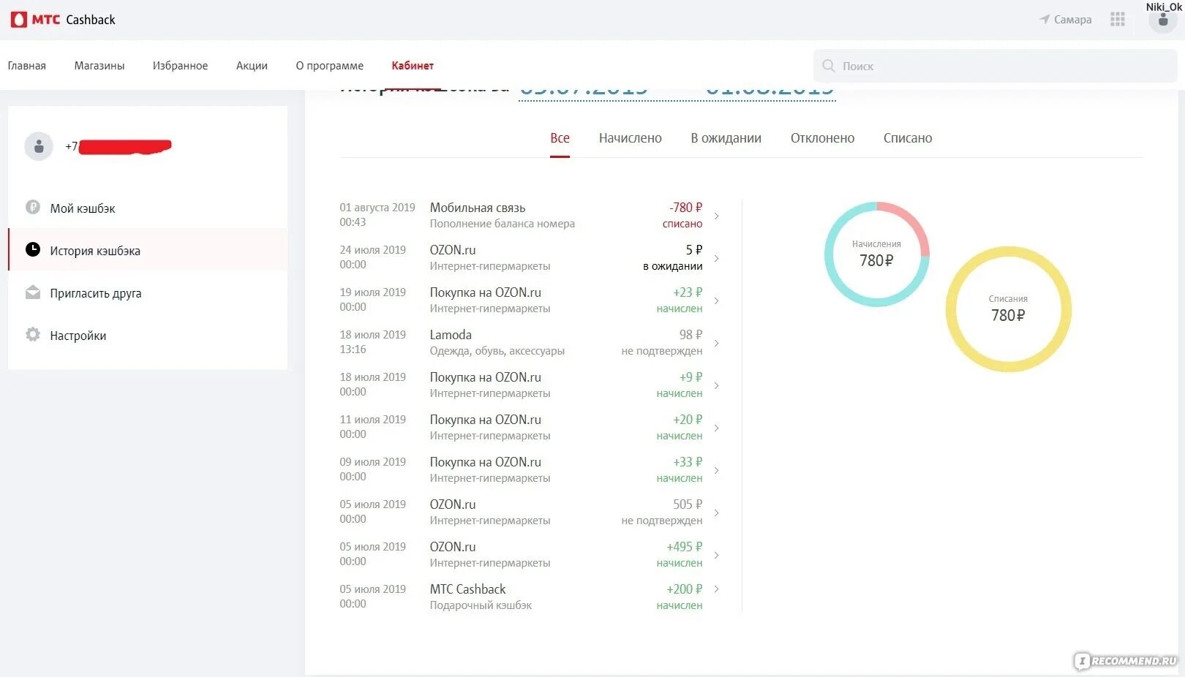Click the +200 ₽ amount
The height and width of the screenshot is (677, 1185).
[x=685, y=589]
